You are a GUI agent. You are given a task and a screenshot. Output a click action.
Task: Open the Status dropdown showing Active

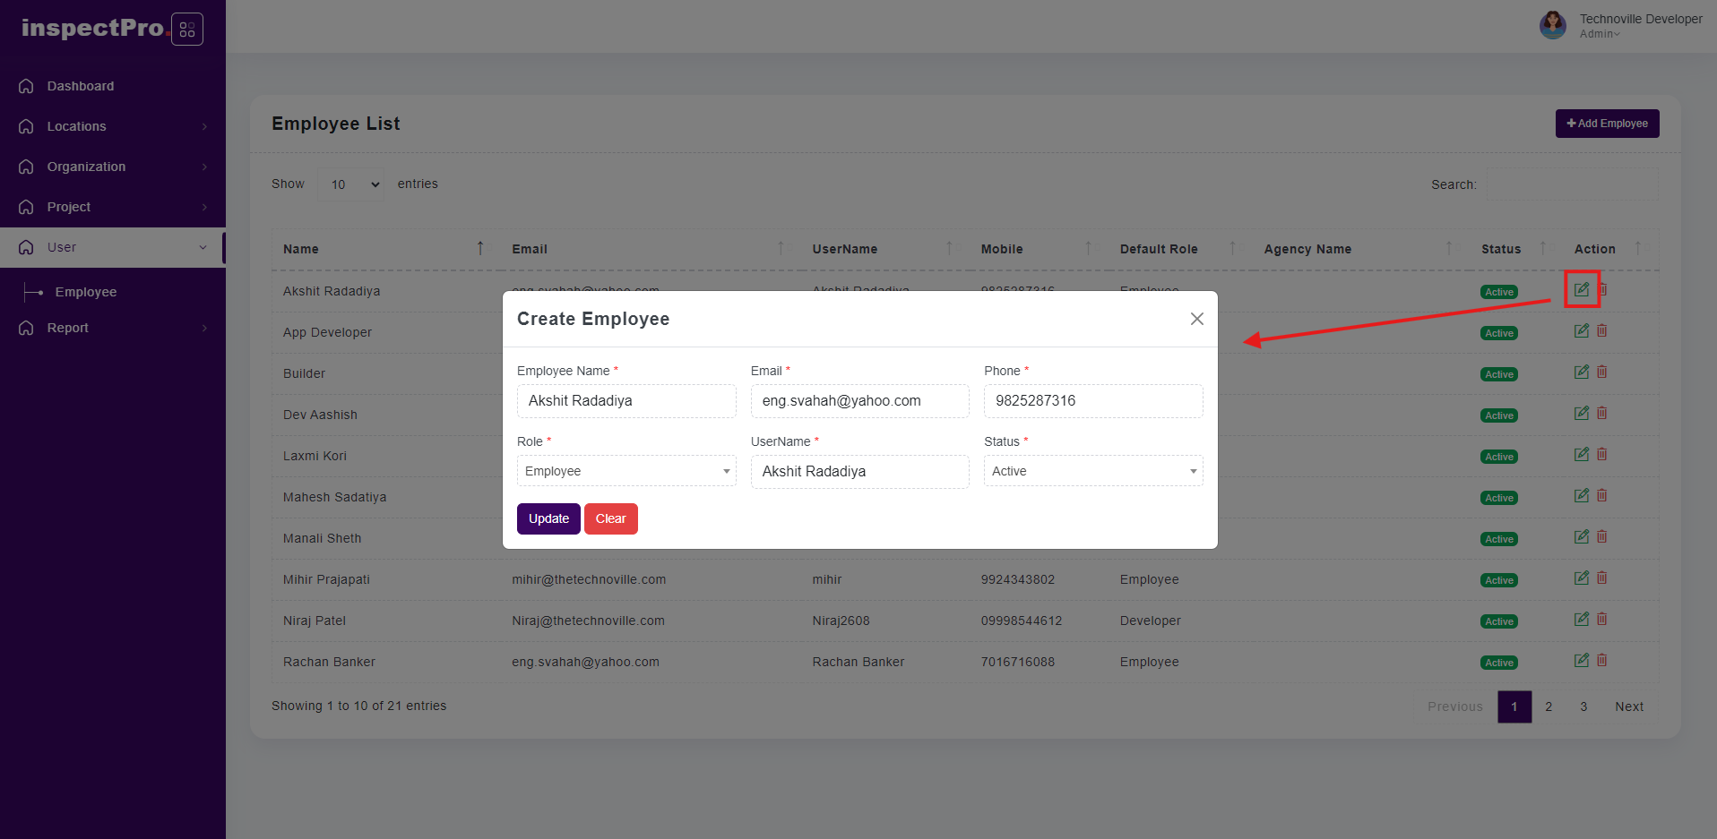pos(1092,471)
